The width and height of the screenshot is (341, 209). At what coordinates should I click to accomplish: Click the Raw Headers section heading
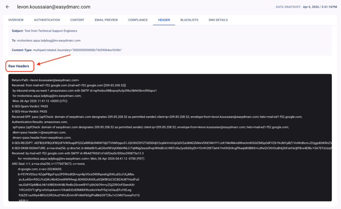tap(19, 66)
